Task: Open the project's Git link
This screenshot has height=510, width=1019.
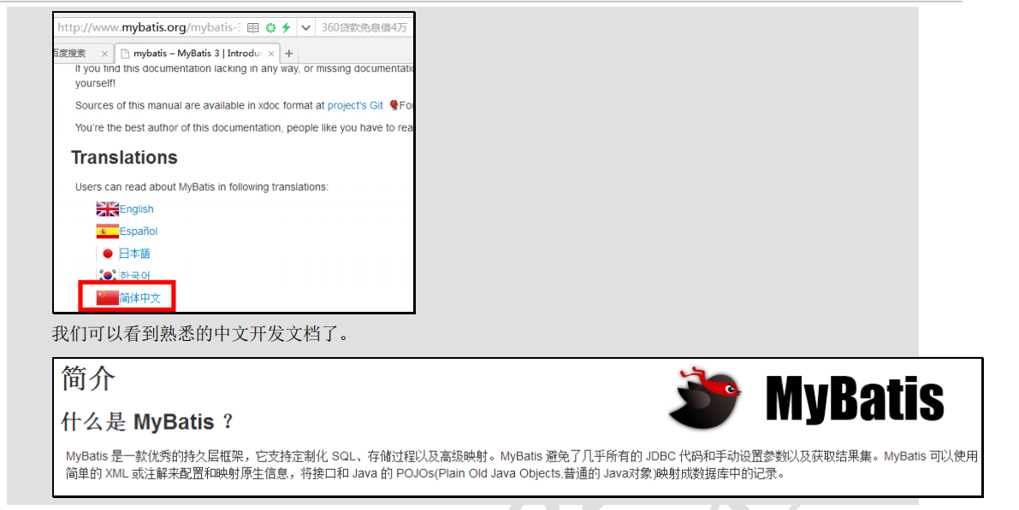Action: click(355, 105)
